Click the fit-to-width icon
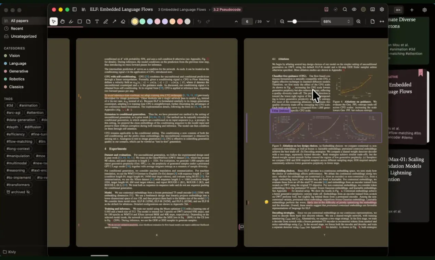 click(x=382, y=22)
